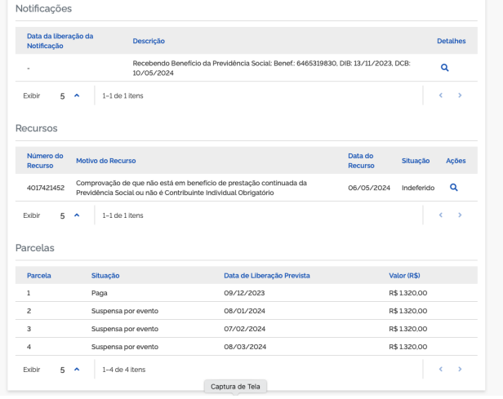This screenshot has width=503, height=399.
Task: Select the date 08/03/2024
Action: coord(245,347)
